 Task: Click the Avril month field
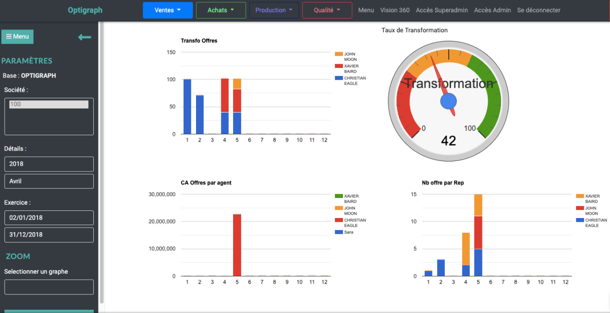pyautogui.click(x=49, y=181)
